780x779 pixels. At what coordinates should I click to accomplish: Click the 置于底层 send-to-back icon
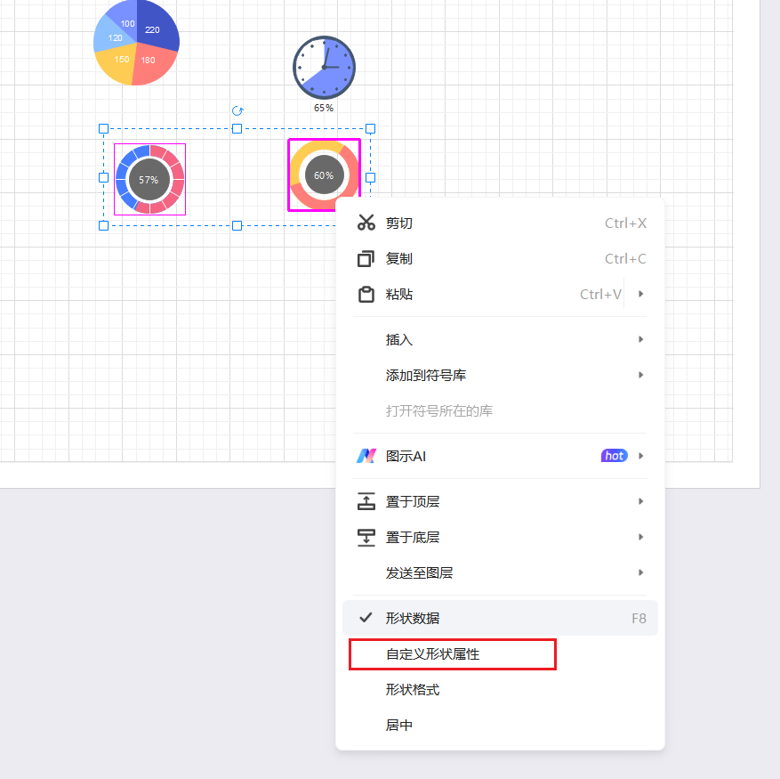click(x=366, y=537)
